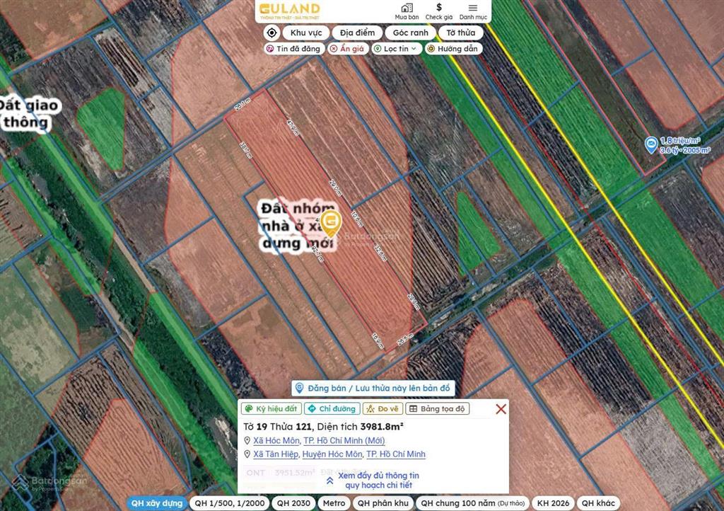Open the Xã Tân Hiệp link

click(276, 454)
